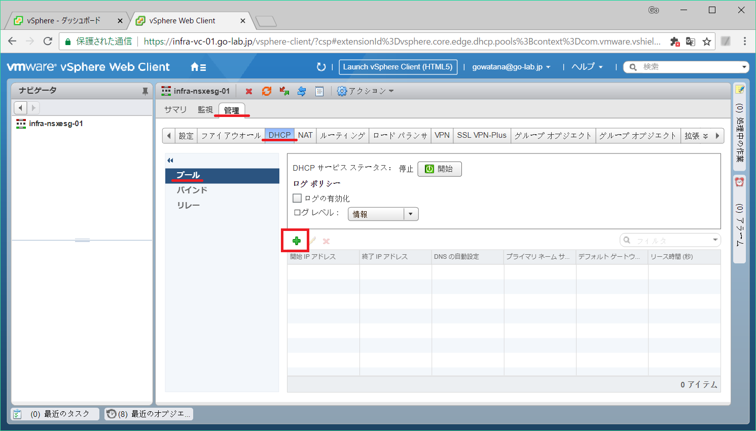Sort by the リース時間 (秒) column header

685,257
